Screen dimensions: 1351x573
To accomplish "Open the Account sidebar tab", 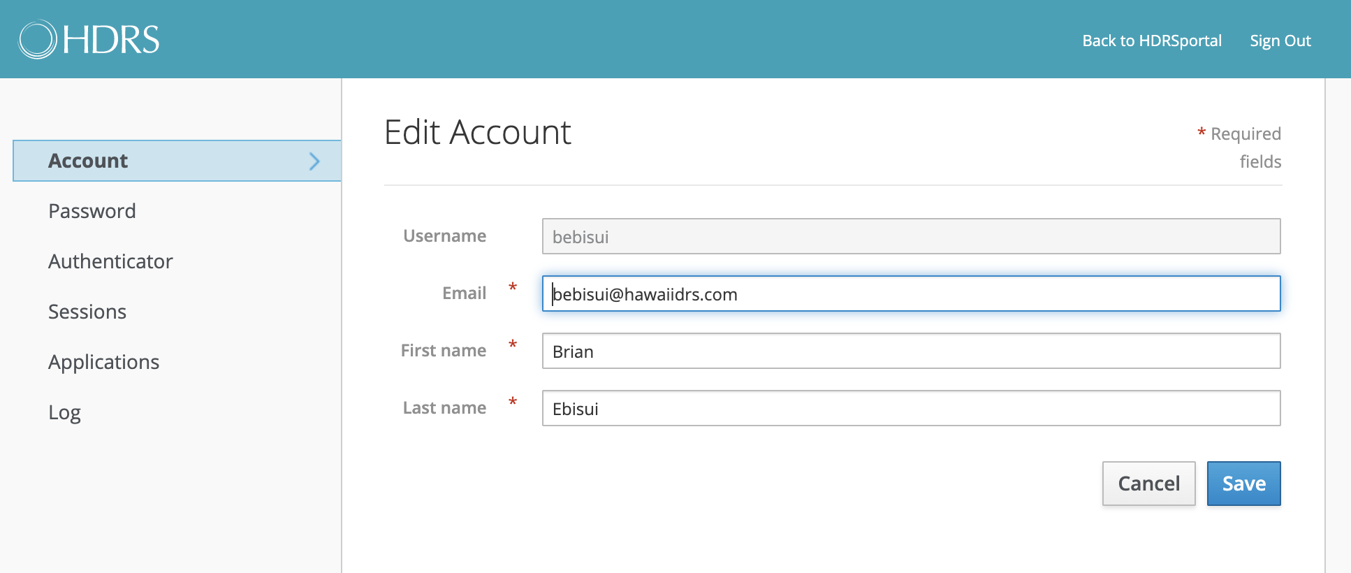I will point(177,161).
